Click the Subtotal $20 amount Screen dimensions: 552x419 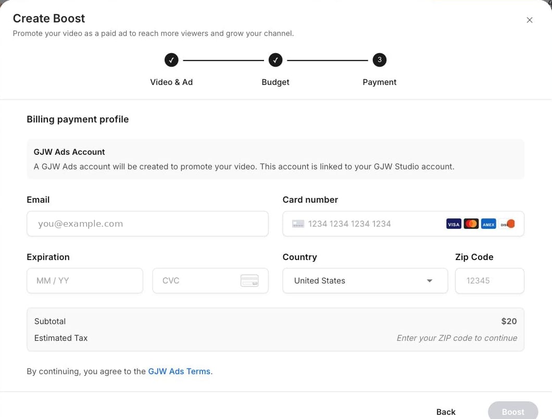point(509,322)
